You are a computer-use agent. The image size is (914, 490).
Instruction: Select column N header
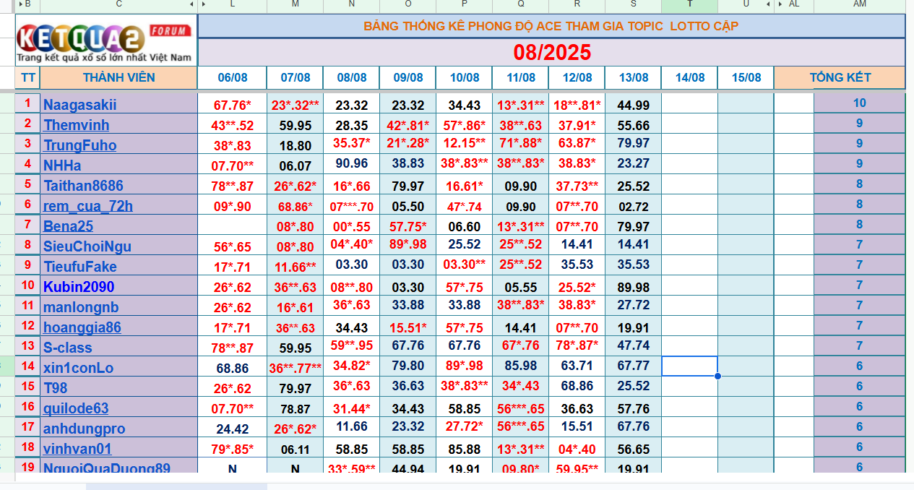pos(351,4)
